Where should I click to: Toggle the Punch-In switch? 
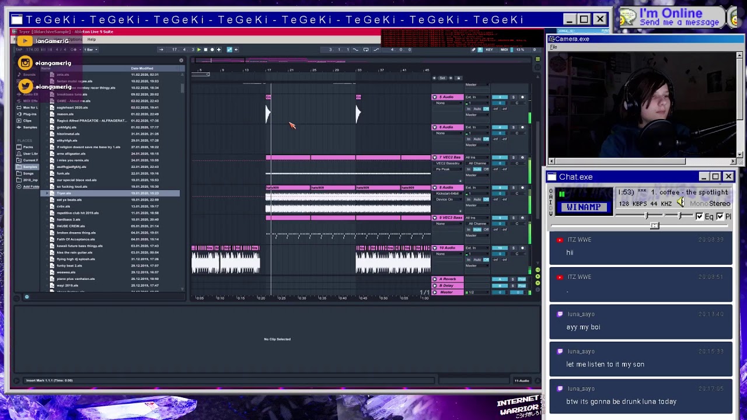tap(355, 50)
